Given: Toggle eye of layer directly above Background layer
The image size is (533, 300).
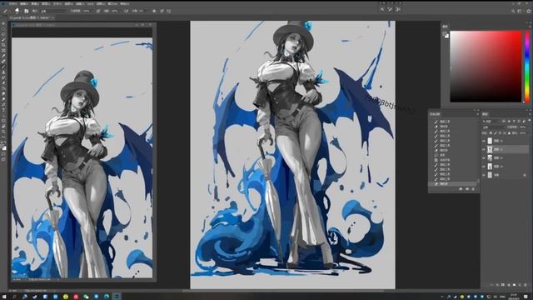Looking at the screenshot, I should [484, 167].
